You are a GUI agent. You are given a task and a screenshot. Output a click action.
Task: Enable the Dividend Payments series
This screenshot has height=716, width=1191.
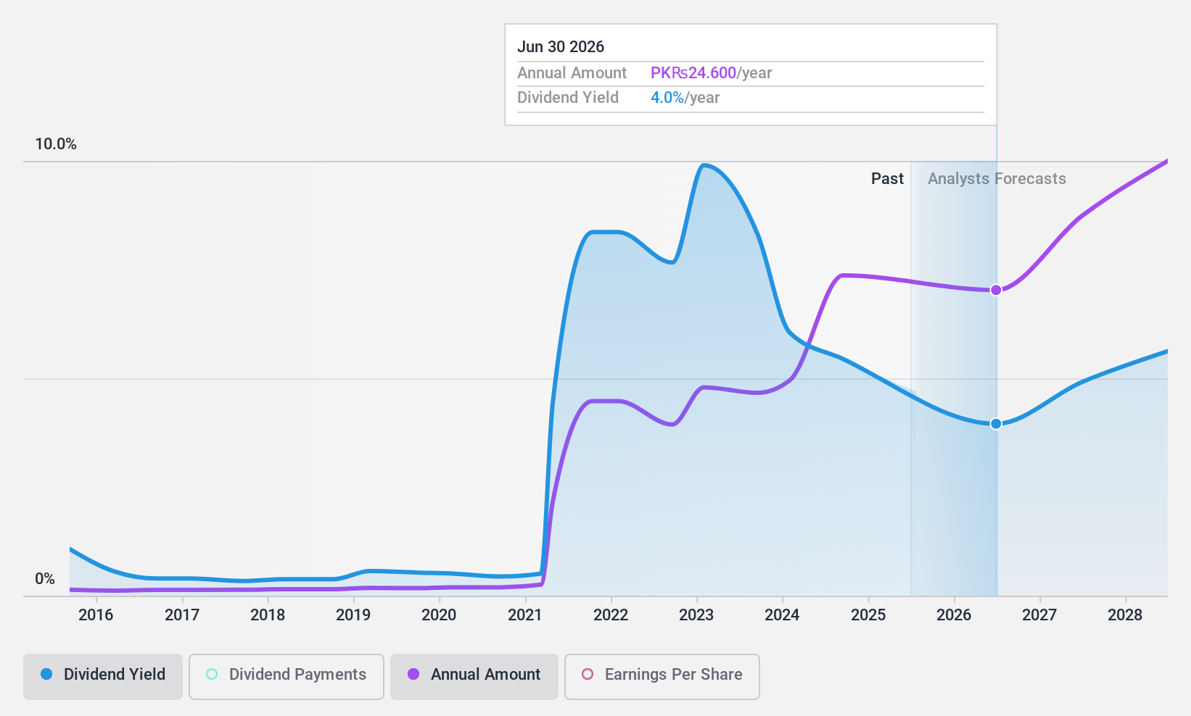pyautogui.click(x=287, y=677)
